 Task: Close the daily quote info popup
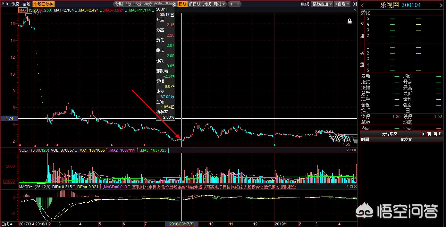[x=174, y=4]
